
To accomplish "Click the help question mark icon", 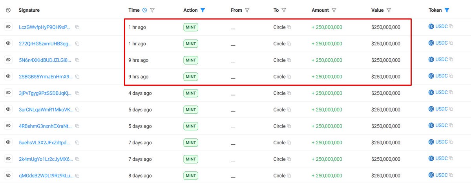I will coord(9,10).
